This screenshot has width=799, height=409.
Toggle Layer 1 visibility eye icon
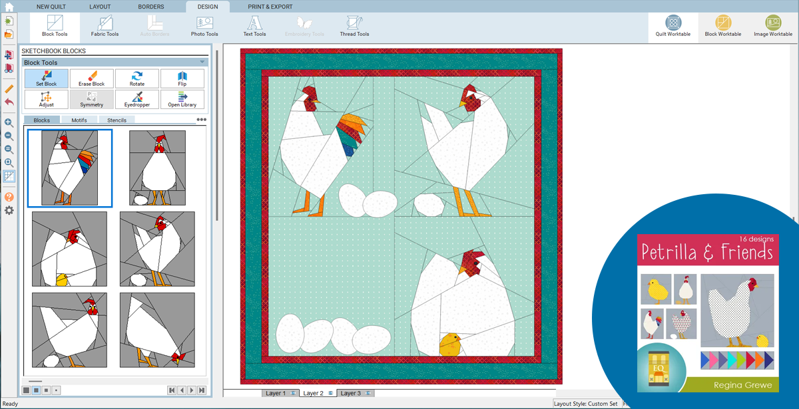coord(293,394)
